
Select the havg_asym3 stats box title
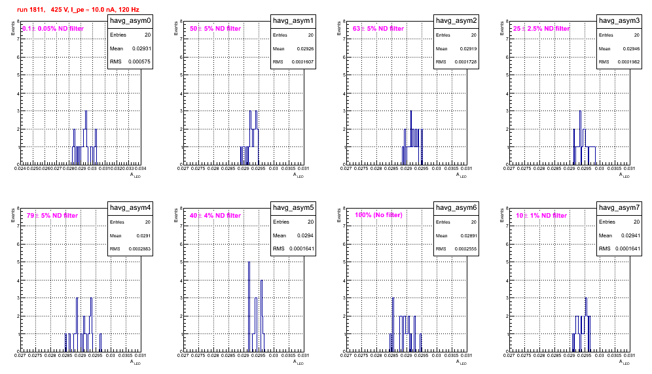619,21
